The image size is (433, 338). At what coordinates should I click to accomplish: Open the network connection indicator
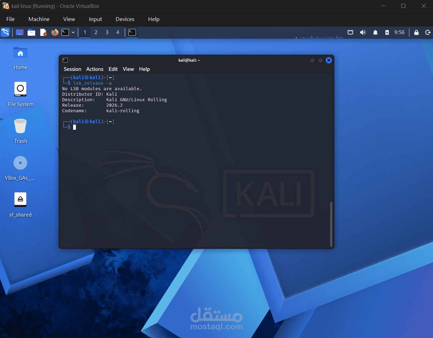tap(351, 32)
